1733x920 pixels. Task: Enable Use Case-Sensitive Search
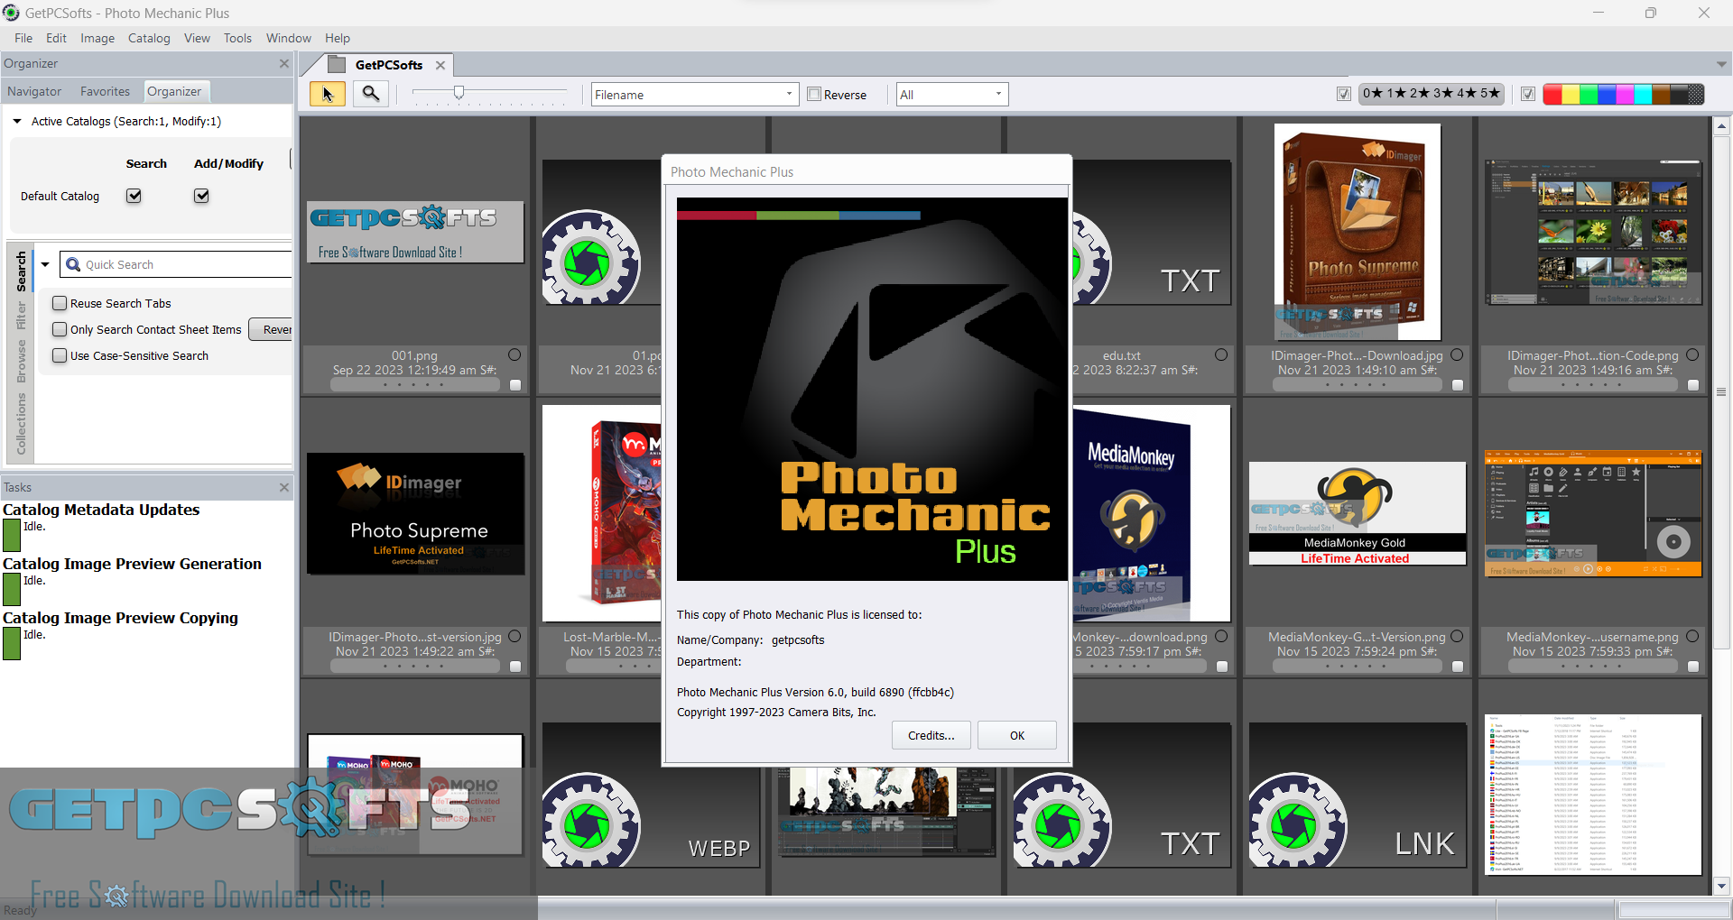click(60, 355)
